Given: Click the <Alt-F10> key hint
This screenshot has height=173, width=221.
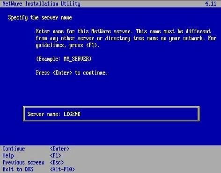Looking at the screenshot, I should [x=62, y=169].
